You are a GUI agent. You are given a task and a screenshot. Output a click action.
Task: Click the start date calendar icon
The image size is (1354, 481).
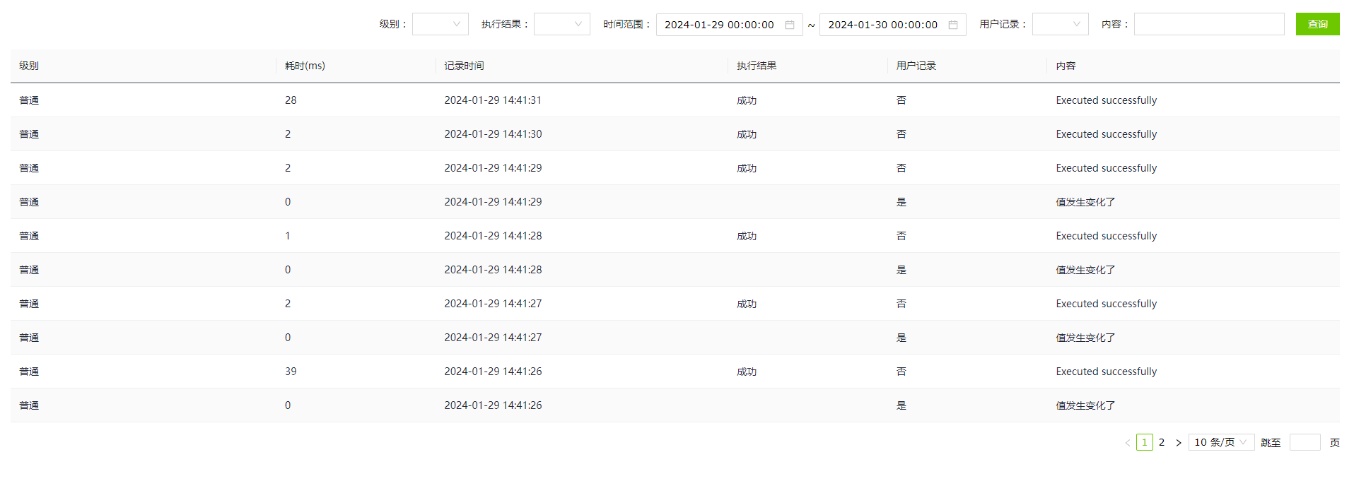790,25
